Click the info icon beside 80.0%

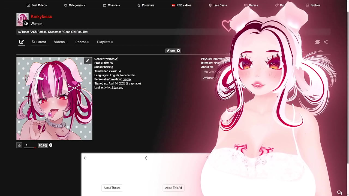tap(51, 145)
